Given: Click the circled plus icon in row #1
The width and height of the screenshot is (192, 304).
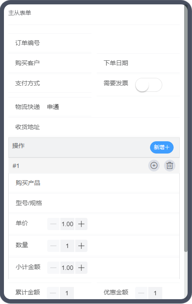Looking at the screenshot, I should point(154,166).
